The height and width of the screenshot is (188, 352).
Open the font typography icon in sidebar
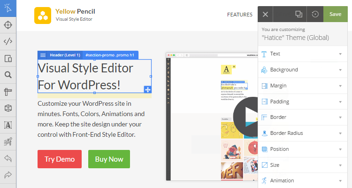coord(8,125)
